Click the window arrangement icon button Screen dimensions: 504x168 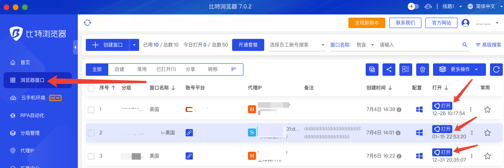pyautogui.click(x=372, y=69)
